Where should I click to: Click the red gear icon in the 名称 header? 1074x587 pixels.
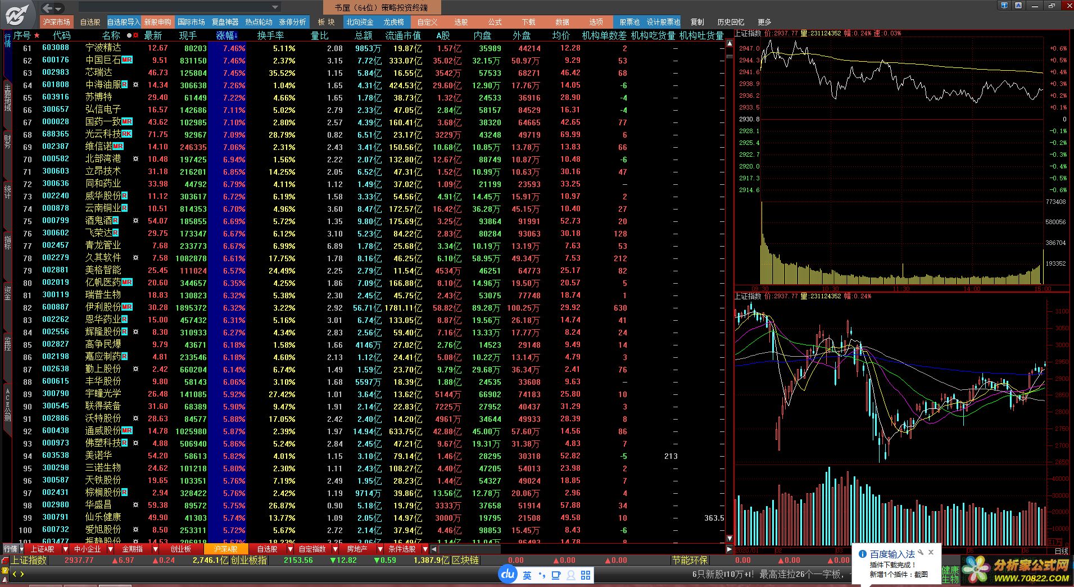pyautogui.click(x=135, y=35)
